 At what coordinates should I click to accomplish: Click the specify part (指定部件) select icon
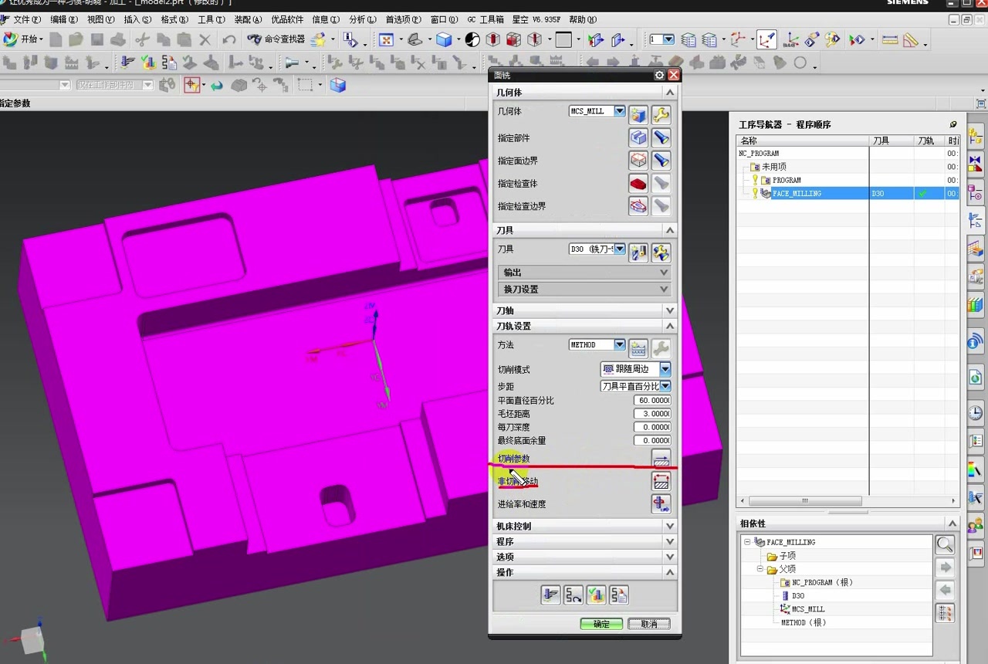click(638, 138)
